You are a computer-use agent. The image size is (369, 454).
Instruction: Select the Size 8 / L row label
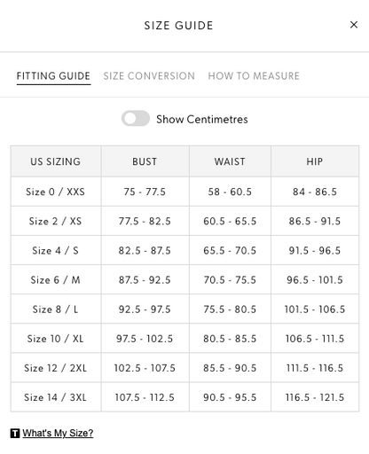[56, 309]
